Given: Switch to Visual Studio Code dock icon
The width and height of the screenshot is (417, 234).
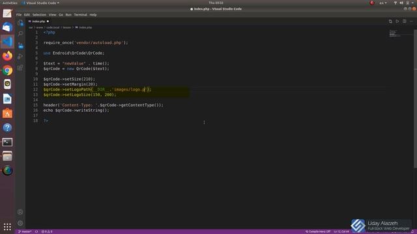Looking at the screenshot, I should pyautogui.click(x=7, y=42).
